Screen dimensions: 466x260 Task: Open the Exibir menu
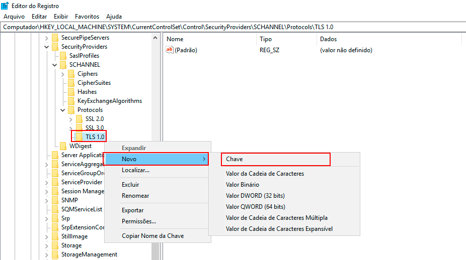(61, 17)
